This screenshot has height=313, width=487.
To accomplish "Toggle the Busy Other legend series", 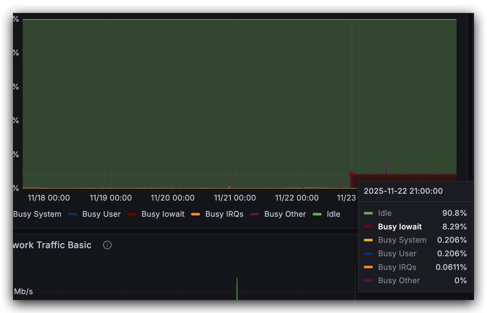I will (285, 214).
